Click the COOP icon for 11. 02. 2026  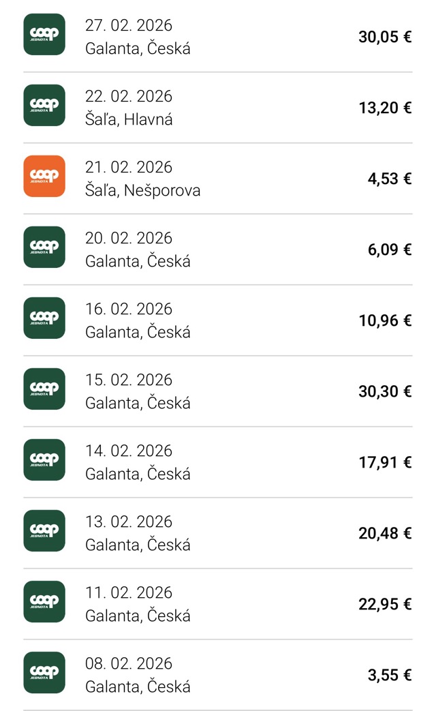click(x=44, y=602)
